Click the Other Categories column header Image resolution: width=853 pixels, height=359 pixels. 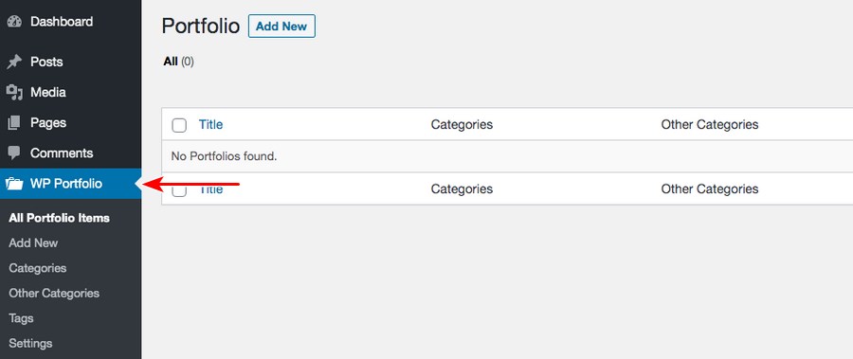709,125
